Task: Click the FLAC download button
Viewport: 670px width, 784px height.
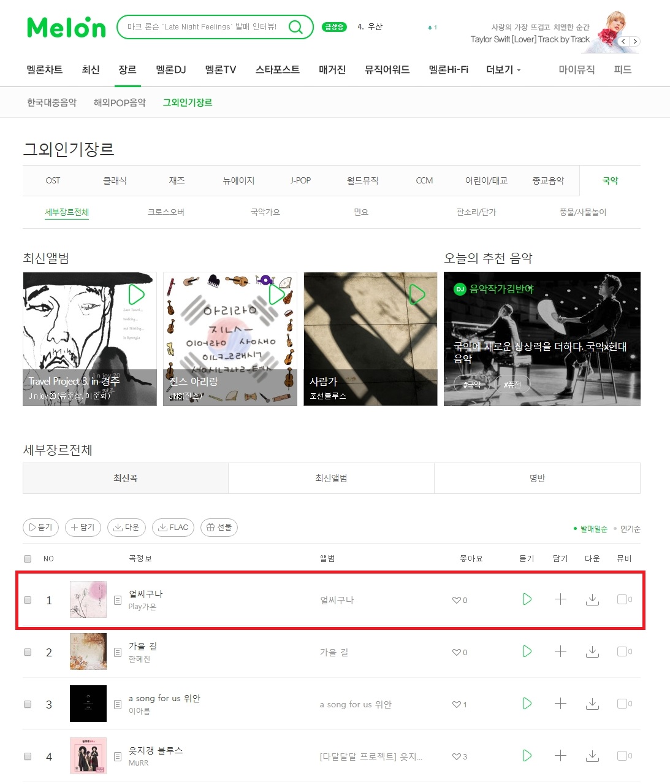Action: click(173, 527)
